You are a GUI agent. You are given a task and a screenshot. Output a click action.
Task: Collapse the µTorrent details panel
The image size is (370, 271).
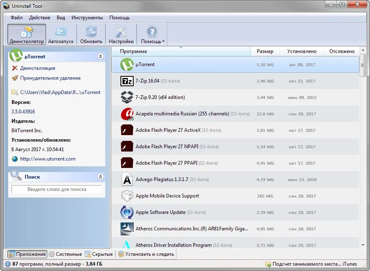click(101, 56)
